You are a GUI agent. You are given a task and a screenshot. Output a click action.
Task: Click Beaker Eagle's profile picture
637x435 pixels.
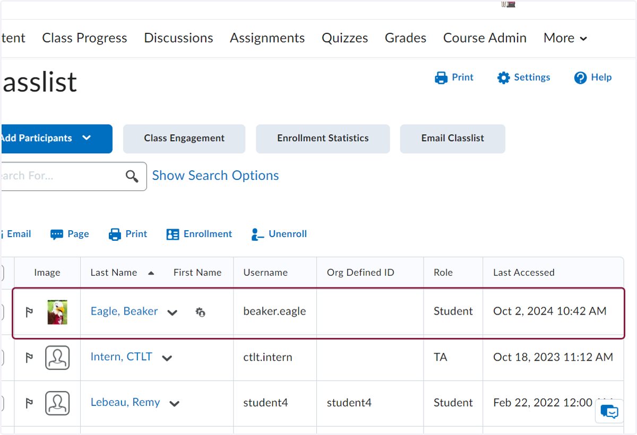coord(57,312)
